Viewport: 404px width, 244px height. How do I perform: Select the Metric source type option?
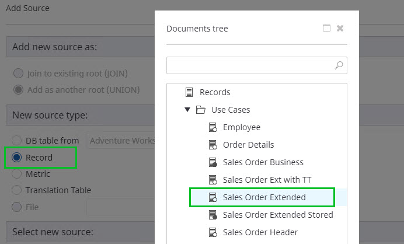[x=17, y=174]
